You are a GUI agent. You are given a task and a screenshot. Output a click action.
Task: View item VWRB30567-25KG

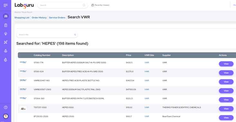click(226, 91)
